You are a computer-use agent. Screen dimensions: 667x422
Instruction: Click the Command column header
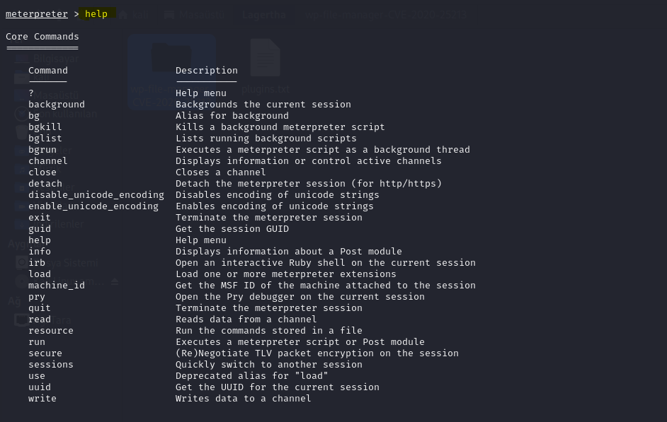click(x=48, y=71)
